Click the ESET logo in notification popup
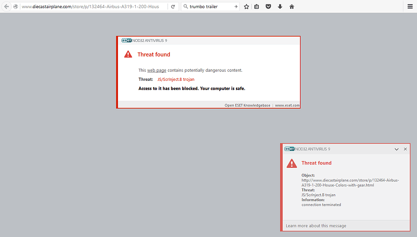This screenshot has width=417, height=237. click(x=289, y=149)
